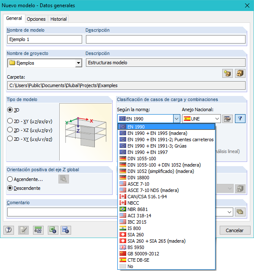Click the Excel export info icon
This screenshot has height=271, width=254.
pos(53,230)
